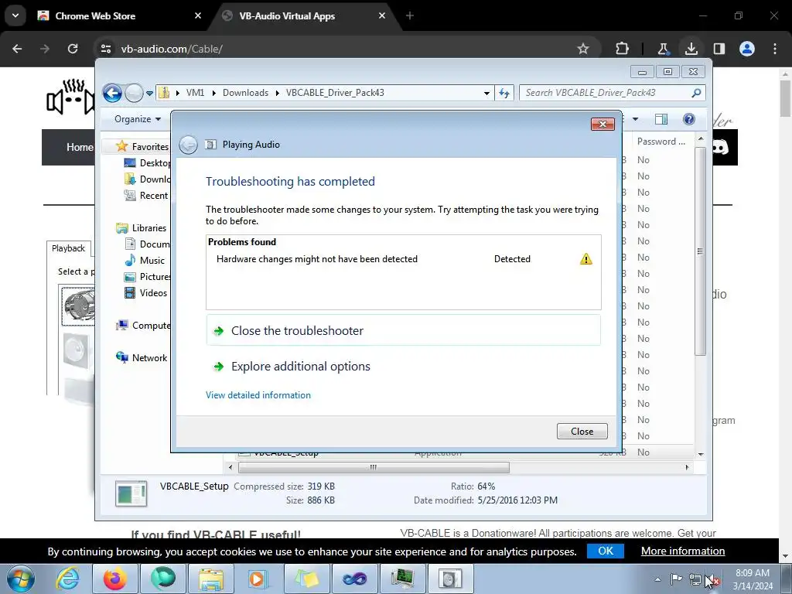Toggle Chrome side panel icon
The image size is (792, 594).
point(719,49)
